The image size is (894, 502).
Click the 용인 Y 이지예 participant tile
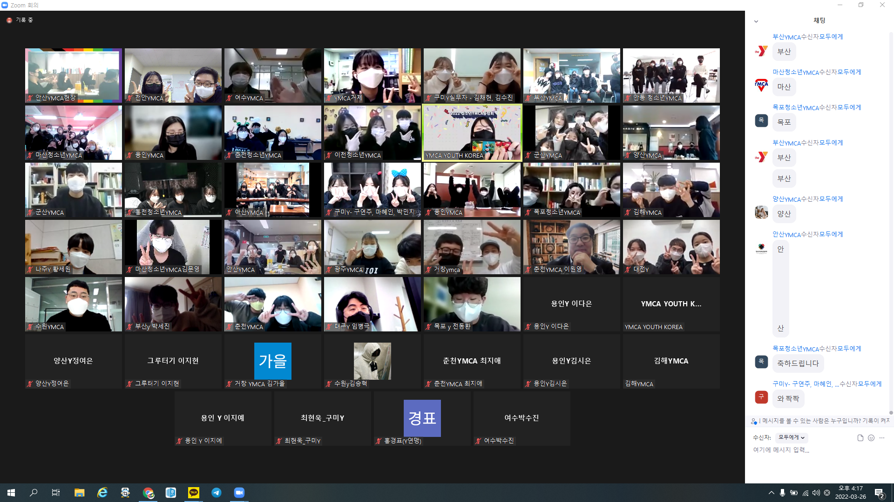coord(223,418)
